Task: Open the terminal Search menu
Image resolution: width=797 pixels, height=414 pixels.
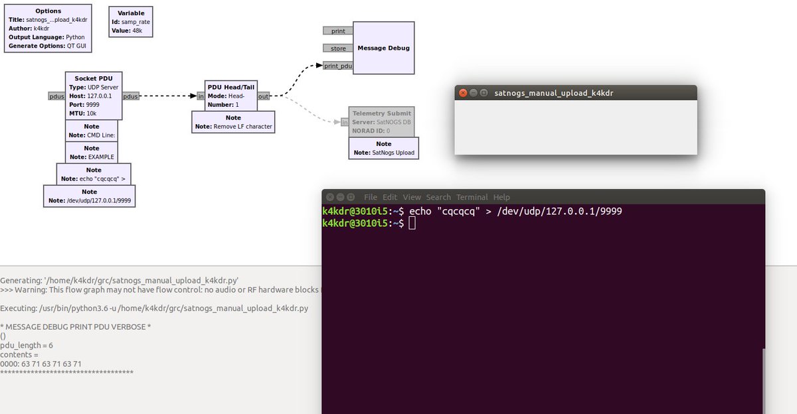Action: point(438,197)
